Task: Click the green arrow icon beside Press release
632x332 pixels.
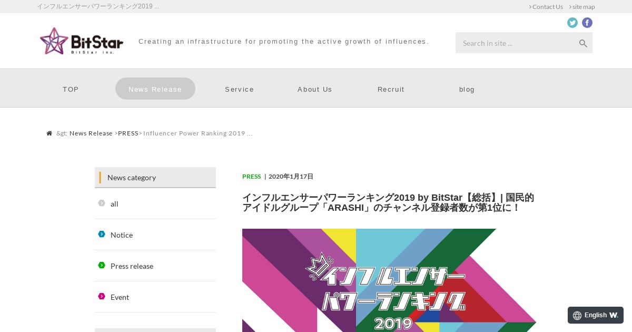Action: click(102, 265)
